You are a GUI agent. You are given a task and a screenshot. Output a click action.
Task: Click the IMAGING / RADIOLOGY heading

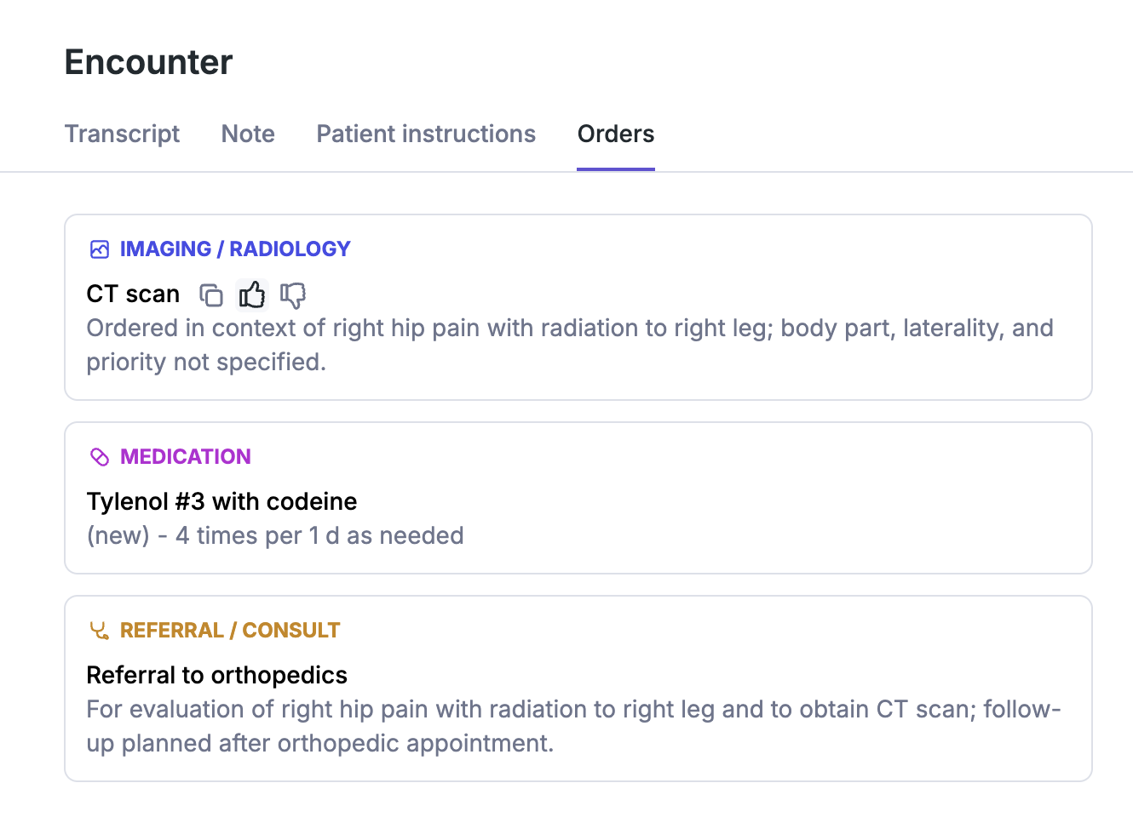click(x=235, y=249)
